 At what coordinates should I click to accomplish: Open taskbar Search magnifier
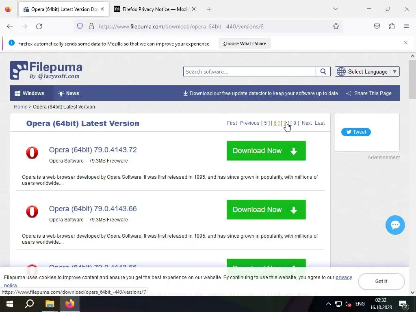(29, 304)
